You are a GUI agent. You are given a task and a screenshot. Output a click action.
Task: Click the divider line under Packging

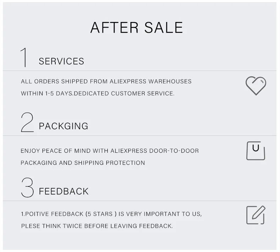tap(140, 136)
